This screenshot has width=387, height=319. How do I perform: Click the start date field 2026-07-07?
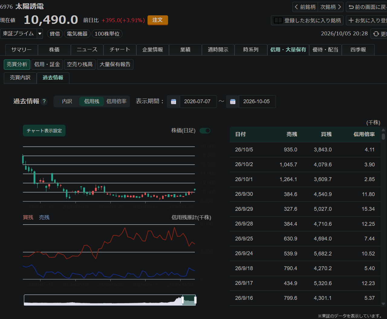(x=198, y=102)
